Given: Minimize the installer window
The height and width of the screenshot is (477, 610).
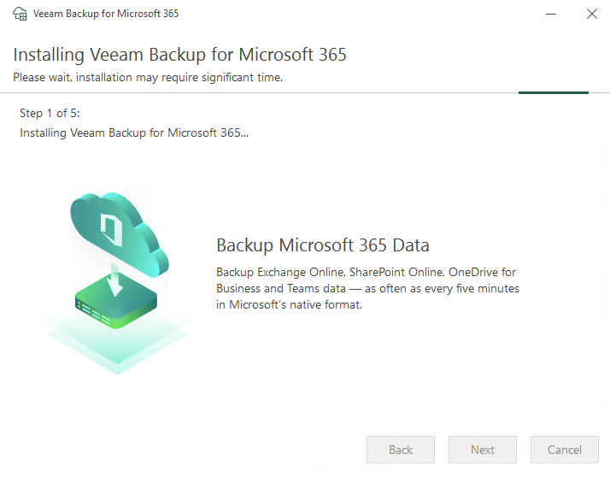Looking at the screenshot, I should pyautogui.click(x=551, y=14).
